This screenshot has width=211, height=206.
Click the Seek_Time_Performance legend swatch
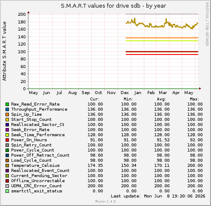pos(7,135)
